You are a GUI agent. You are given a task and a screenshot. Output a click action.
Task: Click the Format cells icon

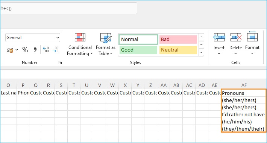coord(252,37)
